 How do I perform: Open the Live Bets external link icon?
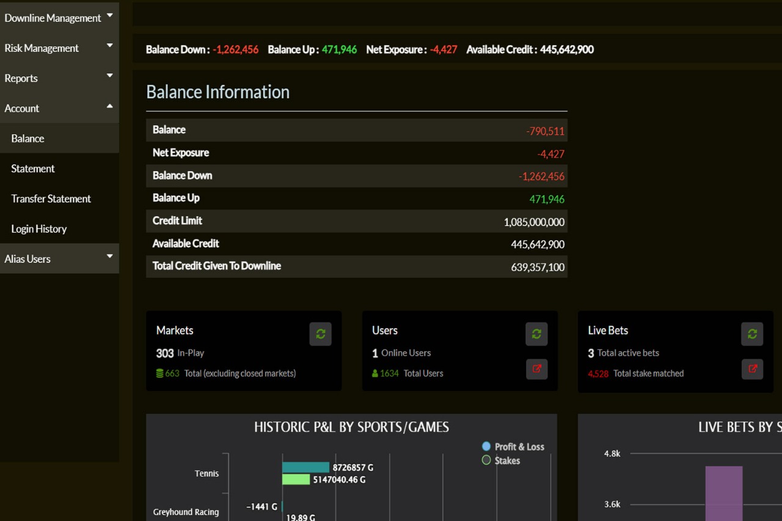pos(751,369)
